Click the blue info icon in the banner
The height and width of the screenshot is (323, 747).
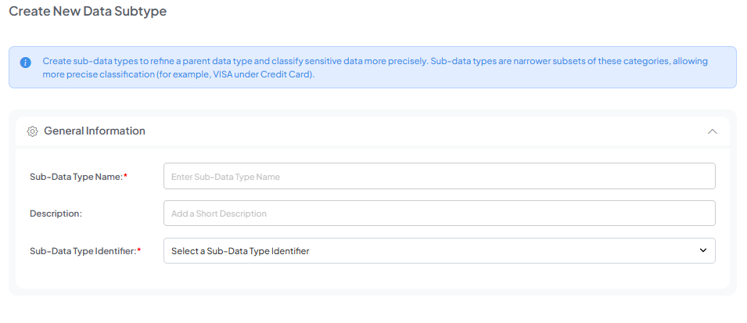click(x=25, y=63)
